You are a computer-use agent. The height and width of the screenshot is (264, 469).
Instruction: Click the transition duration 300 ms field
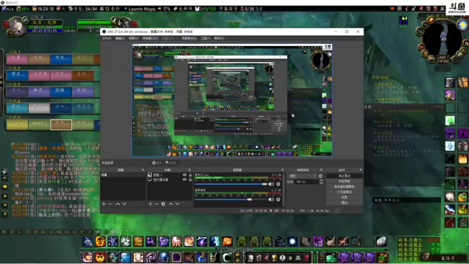(x=305, y=182)
